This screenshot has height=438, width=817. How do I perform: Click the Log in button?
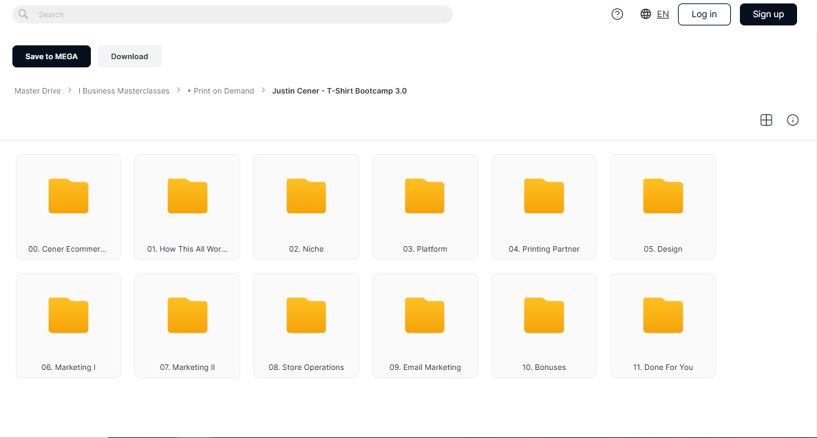(x=704, y=14)
